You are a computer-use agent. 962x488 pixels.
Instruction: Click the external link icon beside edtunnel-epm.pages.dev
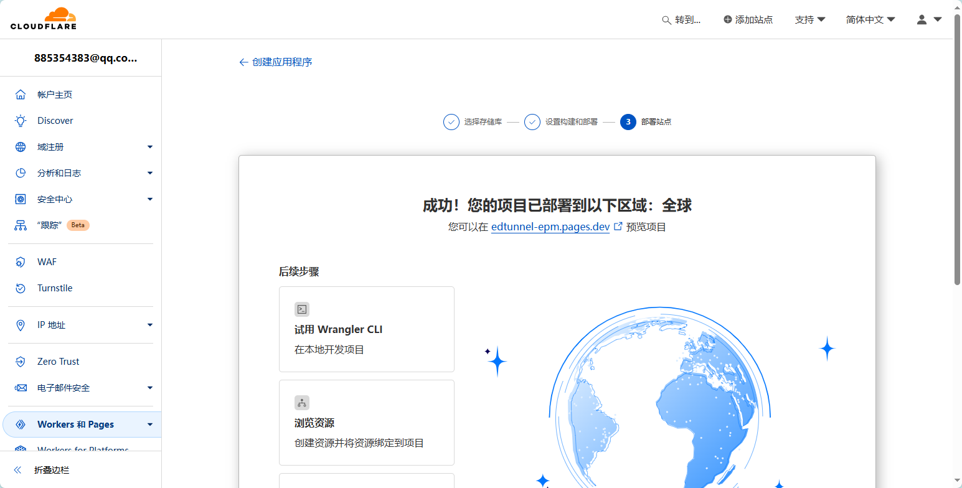[x=618, y=227]
